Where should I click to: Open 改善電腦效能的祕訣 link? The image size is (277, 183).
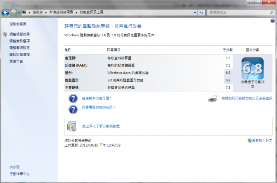point(99,107)
